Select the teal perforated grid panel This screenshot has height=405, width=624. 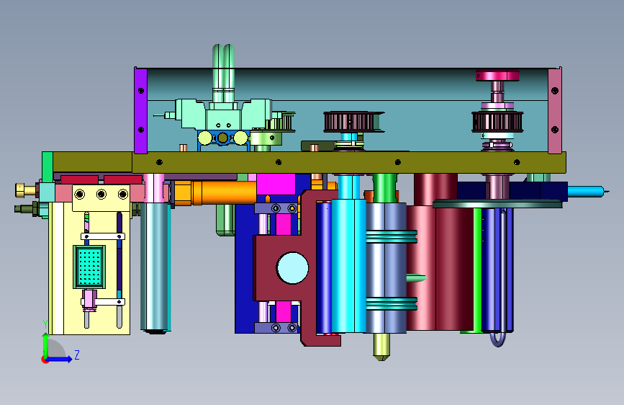[89, 267]
